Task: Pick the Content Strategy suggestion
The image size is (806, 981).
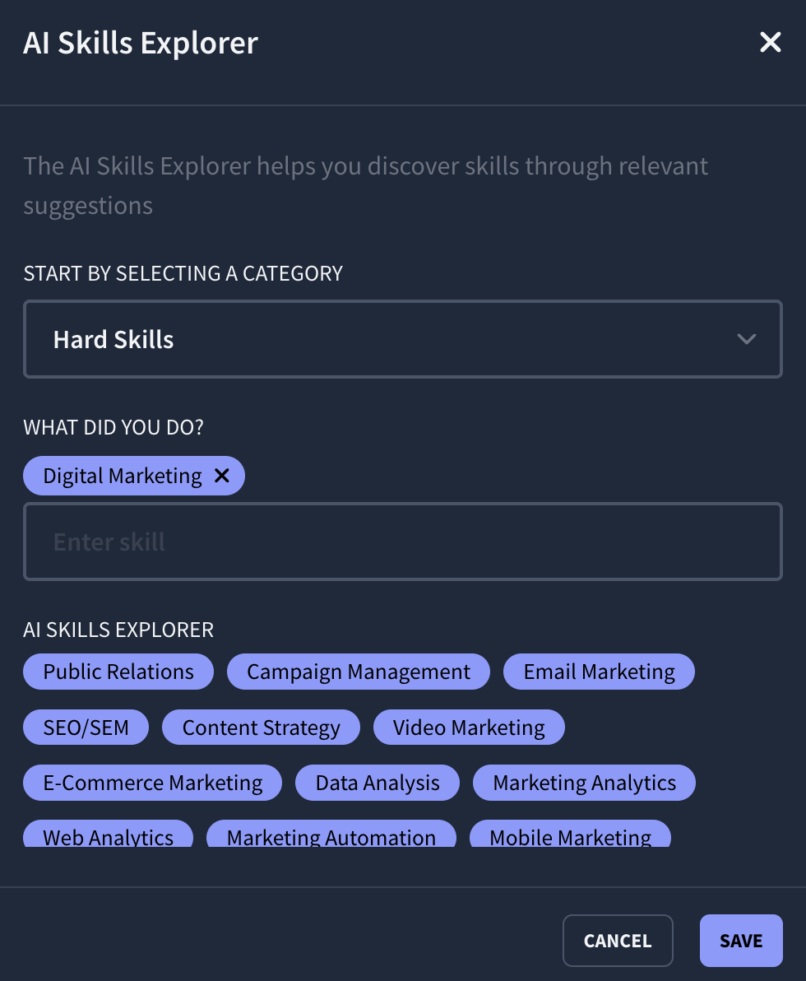Action: tap(261, 727)
